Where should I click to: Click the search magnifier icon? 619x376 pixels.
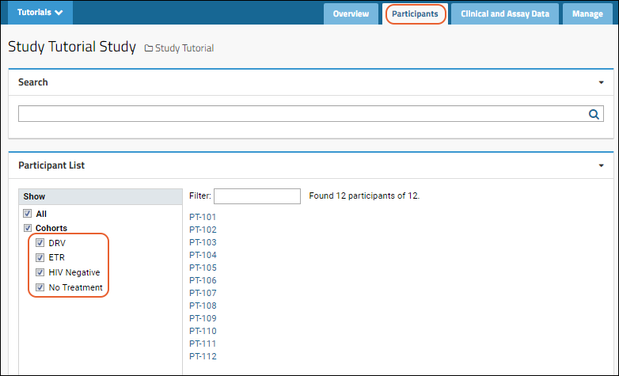(594, 114)
